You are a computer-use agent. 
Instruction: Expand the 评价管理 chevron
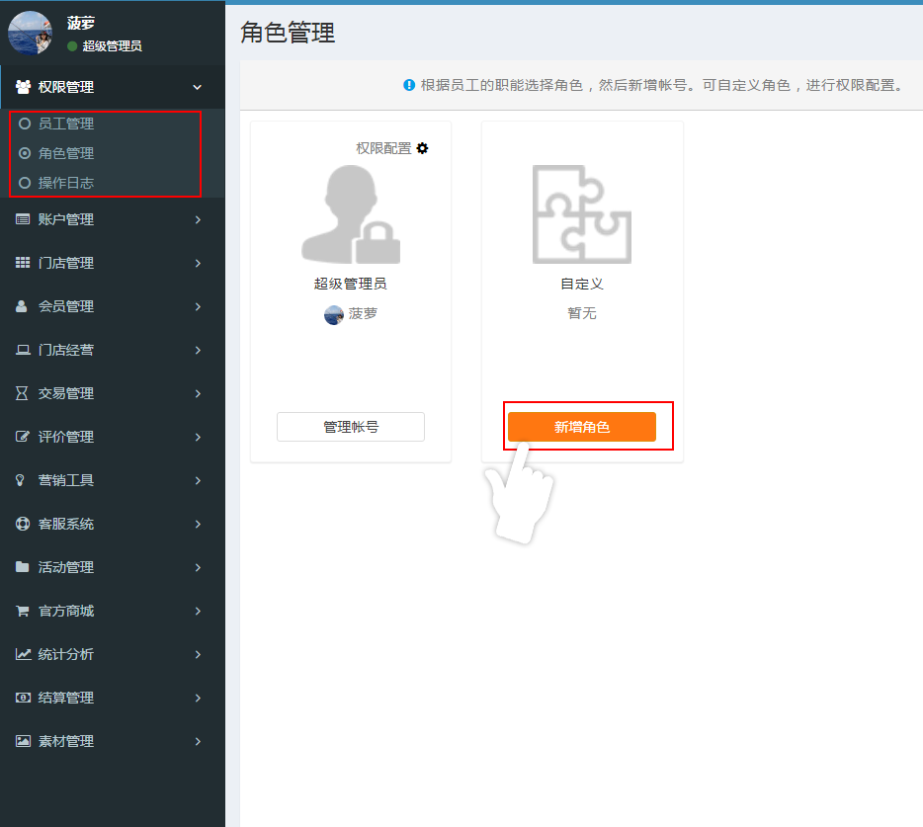point(198,438)
